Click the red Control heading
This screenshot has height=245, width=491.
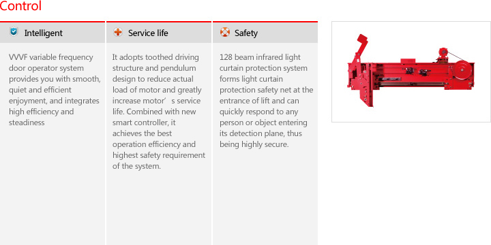click(x=20, y=6)
